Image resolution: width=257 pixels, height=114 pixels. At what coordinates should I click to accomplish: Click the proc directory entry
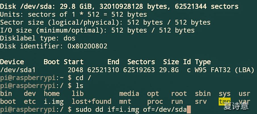pyautogui.click(x=155, y=102)
